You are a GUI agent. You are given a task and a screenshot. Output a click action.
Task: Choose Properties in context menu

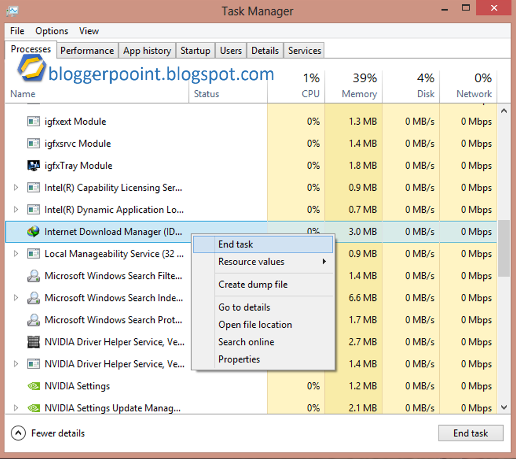263,359
